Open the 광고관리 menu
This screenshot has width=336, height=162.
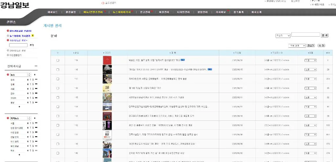tap(145, 12)
